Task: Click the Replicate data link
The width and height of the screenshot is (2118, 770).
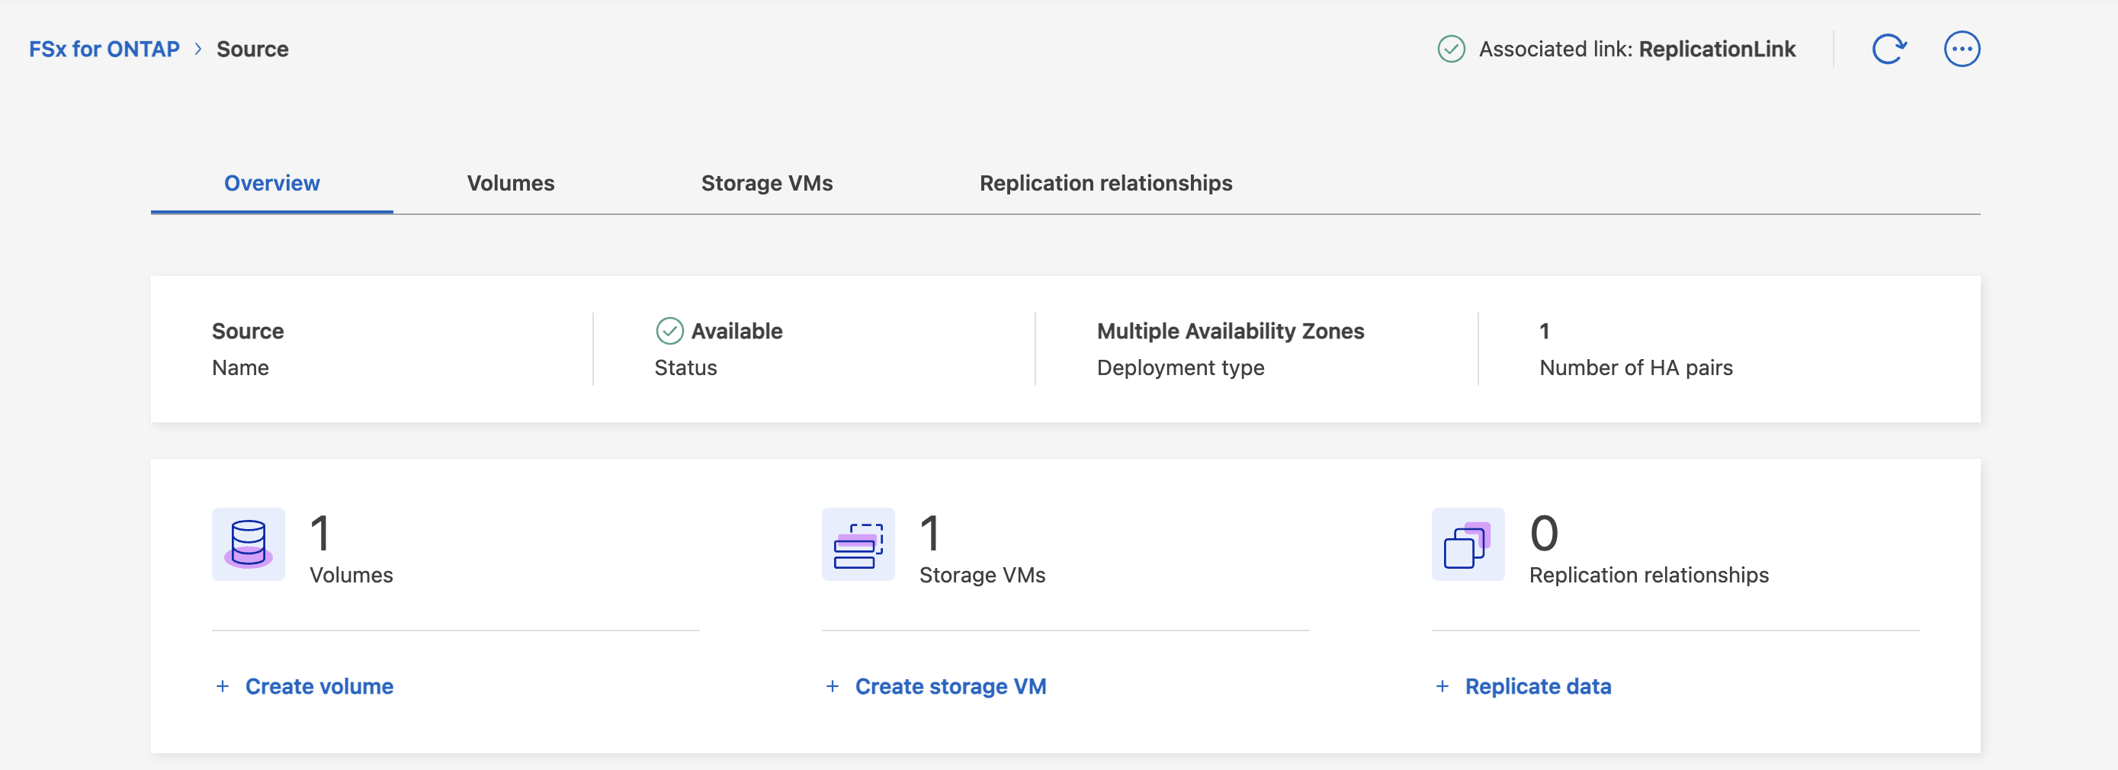Action: point(1539,686)
